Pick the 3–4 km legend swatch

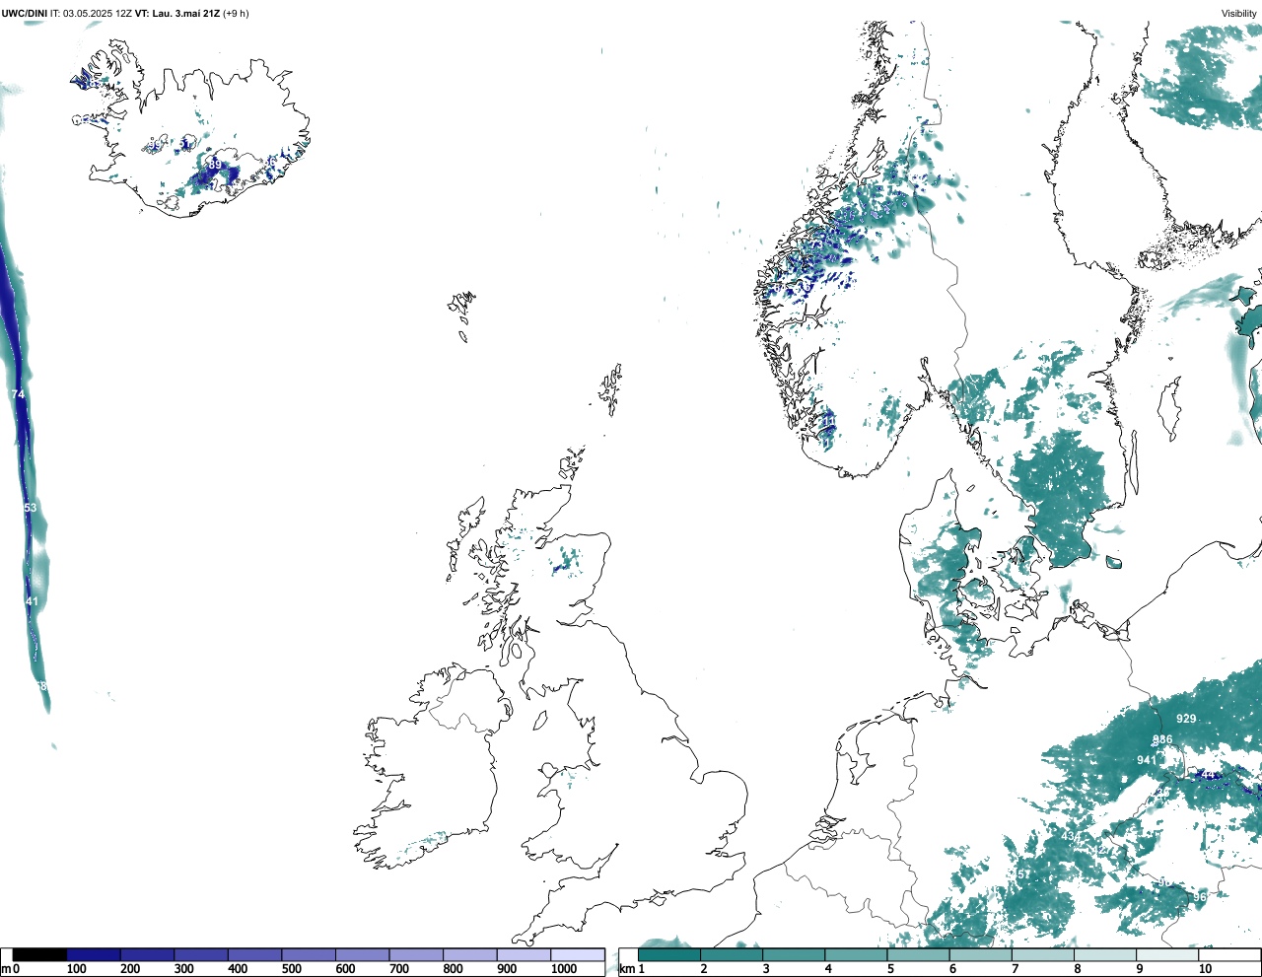click(x=794, y=954)
